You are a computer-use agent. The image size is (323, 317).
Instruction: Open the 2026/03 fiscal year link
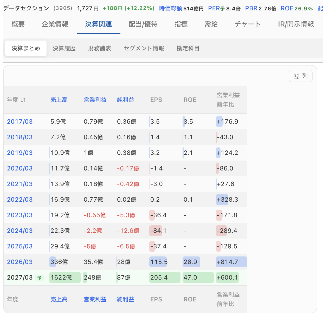point(20,262)
